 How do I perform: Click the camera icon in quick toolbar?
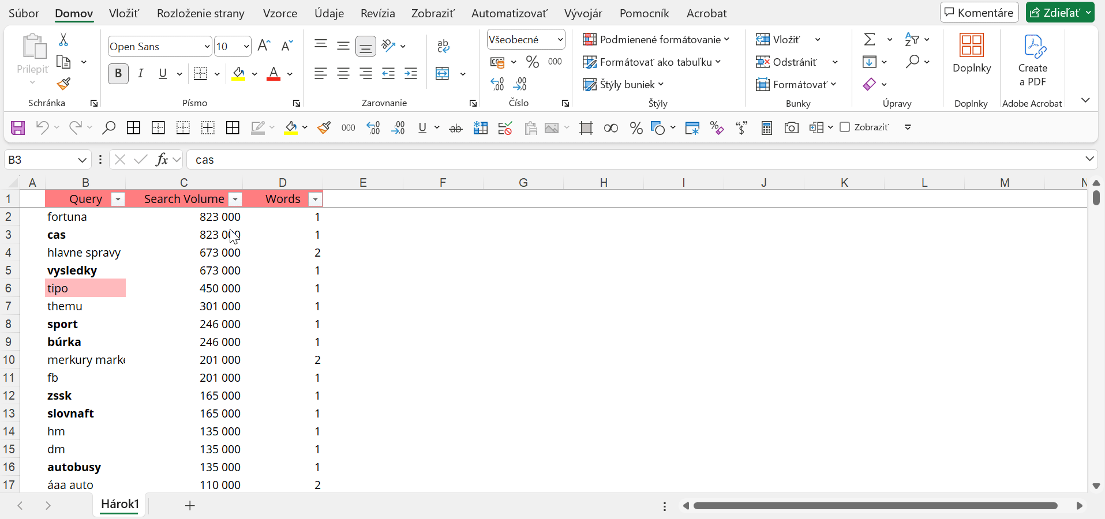click(791, 127)
